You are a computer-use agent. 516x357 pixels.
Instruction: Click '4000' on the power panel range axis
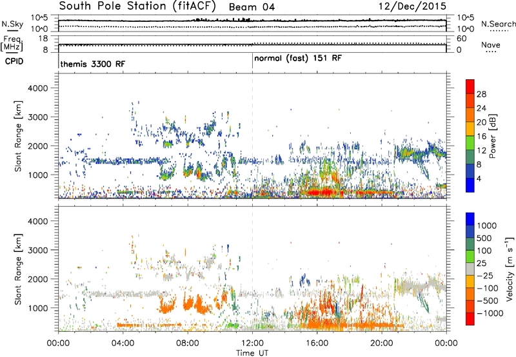point(38,88)
